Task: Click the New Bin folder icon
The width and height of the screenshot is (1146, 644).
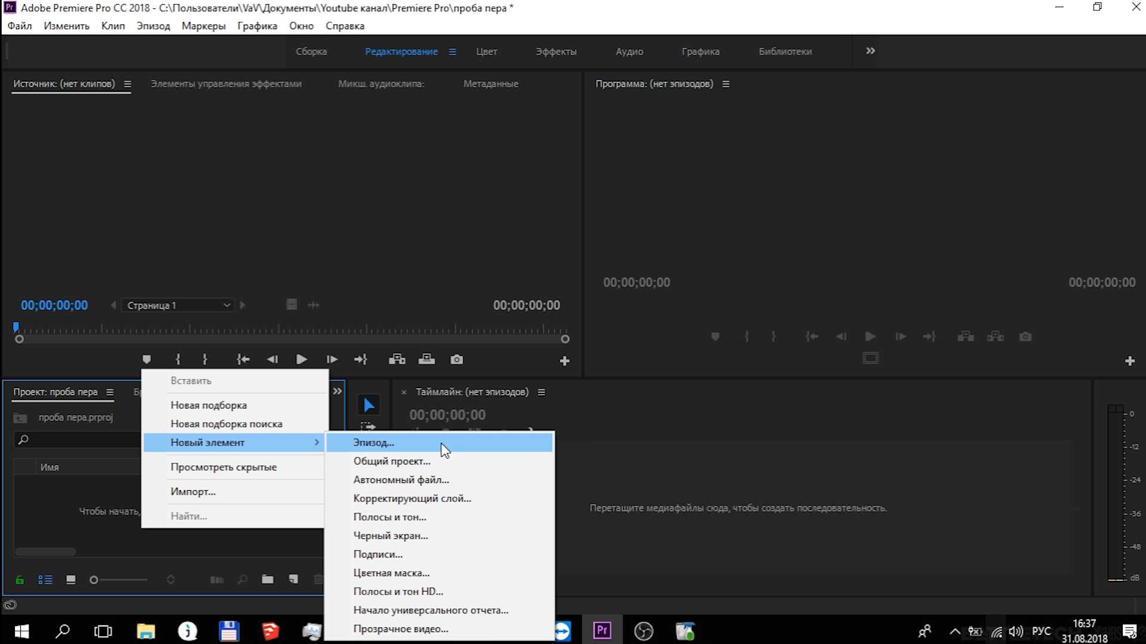Action: 267,580
